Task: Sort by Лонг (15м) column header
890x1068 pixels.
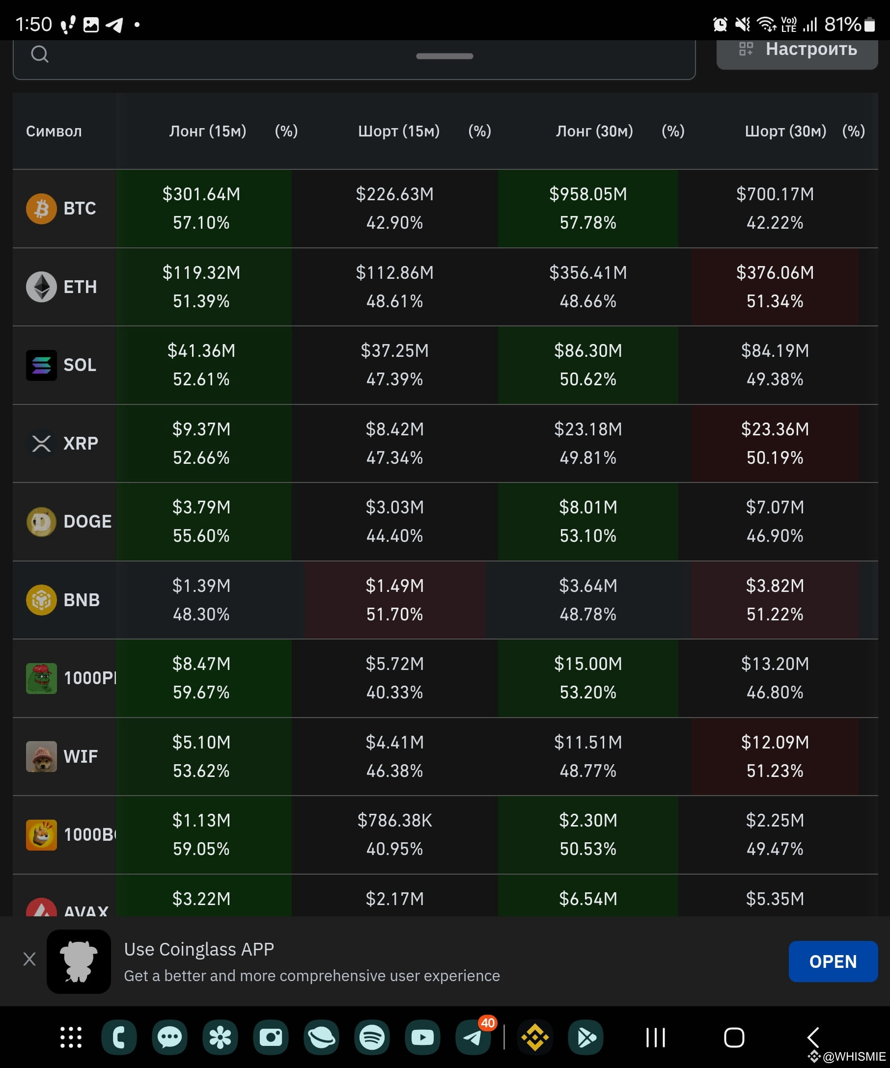Action: pyautogui.click(x=208, y=131)
